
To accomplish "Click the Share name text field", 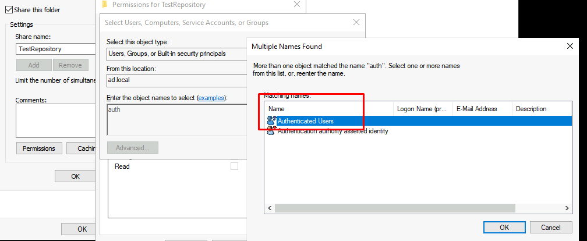I will pyautogui.click(x=55, y=49).
